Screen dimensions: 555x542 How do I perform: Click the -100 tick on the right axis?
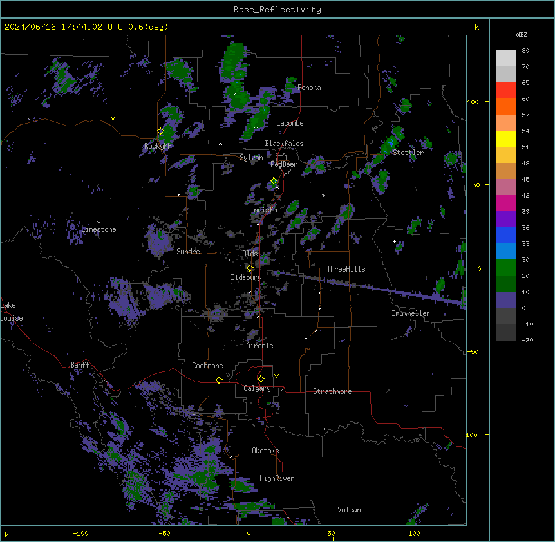(x=471, y=435)
